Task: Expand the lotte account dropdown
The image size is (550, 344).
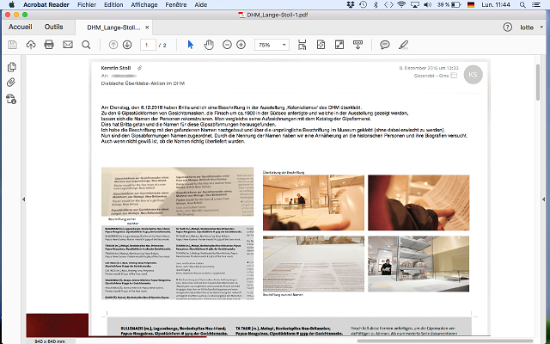Action: click(x=541, y=27)
